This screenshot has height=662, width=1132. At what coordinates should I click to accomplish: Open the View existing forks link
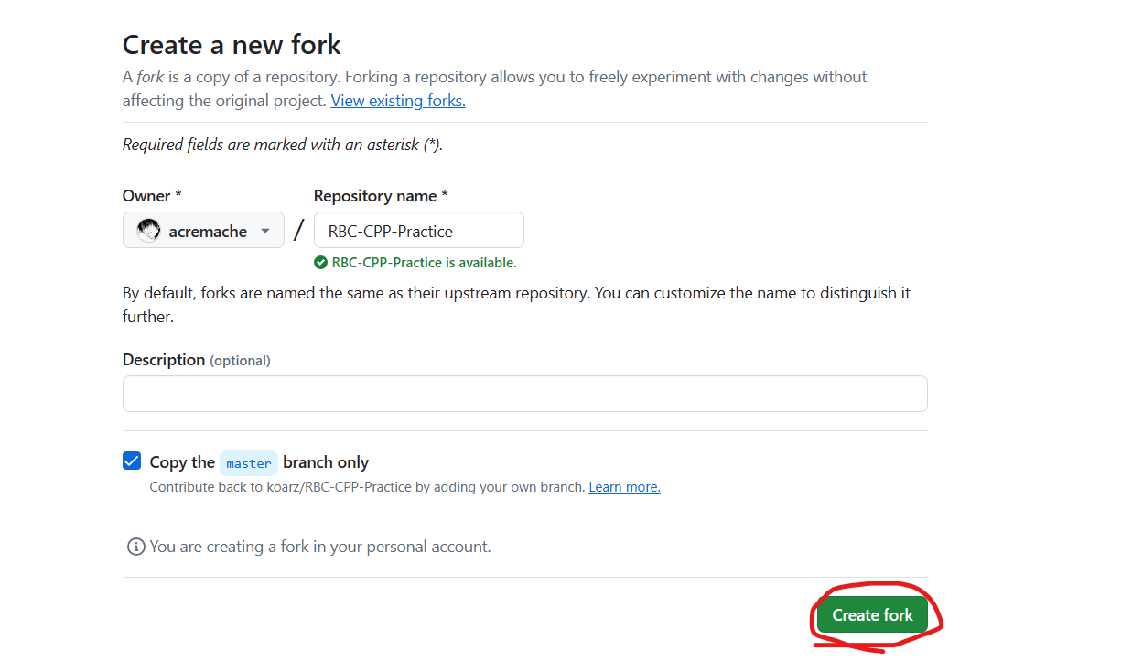(x=398, y=101)
